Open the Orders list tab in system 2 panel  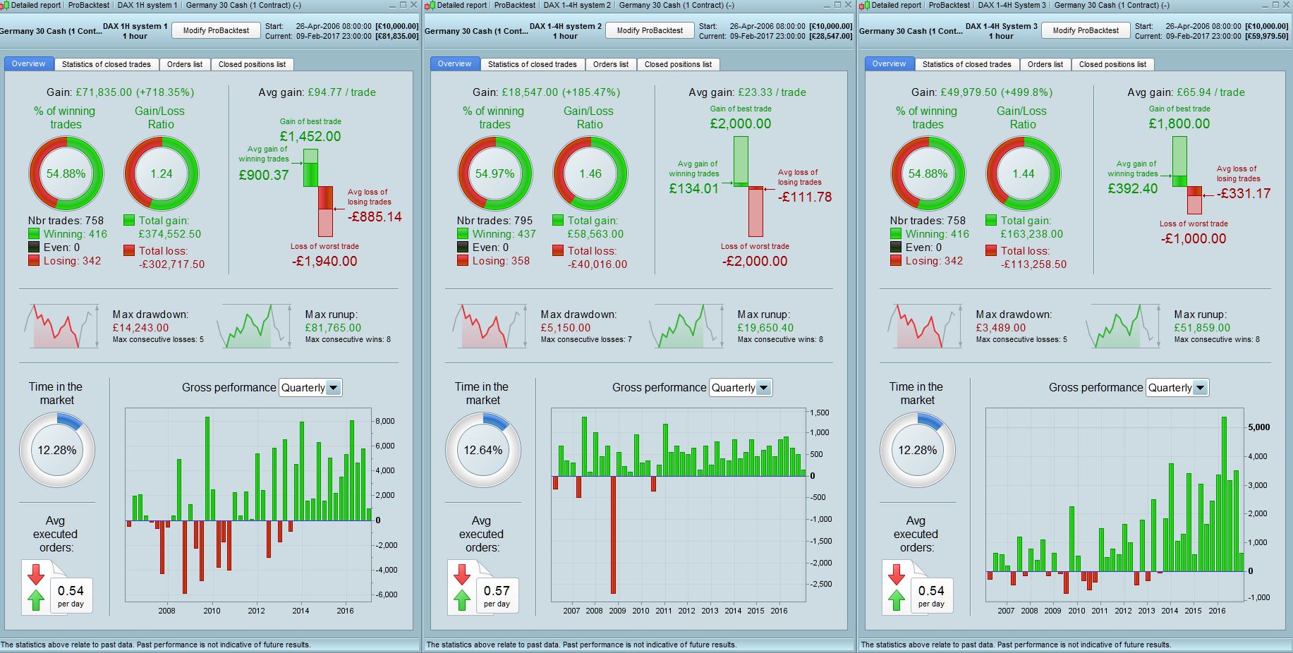611,64
